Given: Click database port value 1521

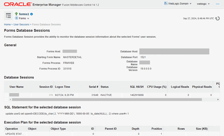Looking at the screenshot, I should click(x=143, y=57).
